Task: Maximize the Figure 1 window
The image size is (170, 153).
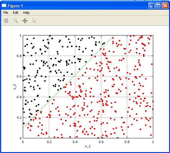Action: [x=158, y=6]
